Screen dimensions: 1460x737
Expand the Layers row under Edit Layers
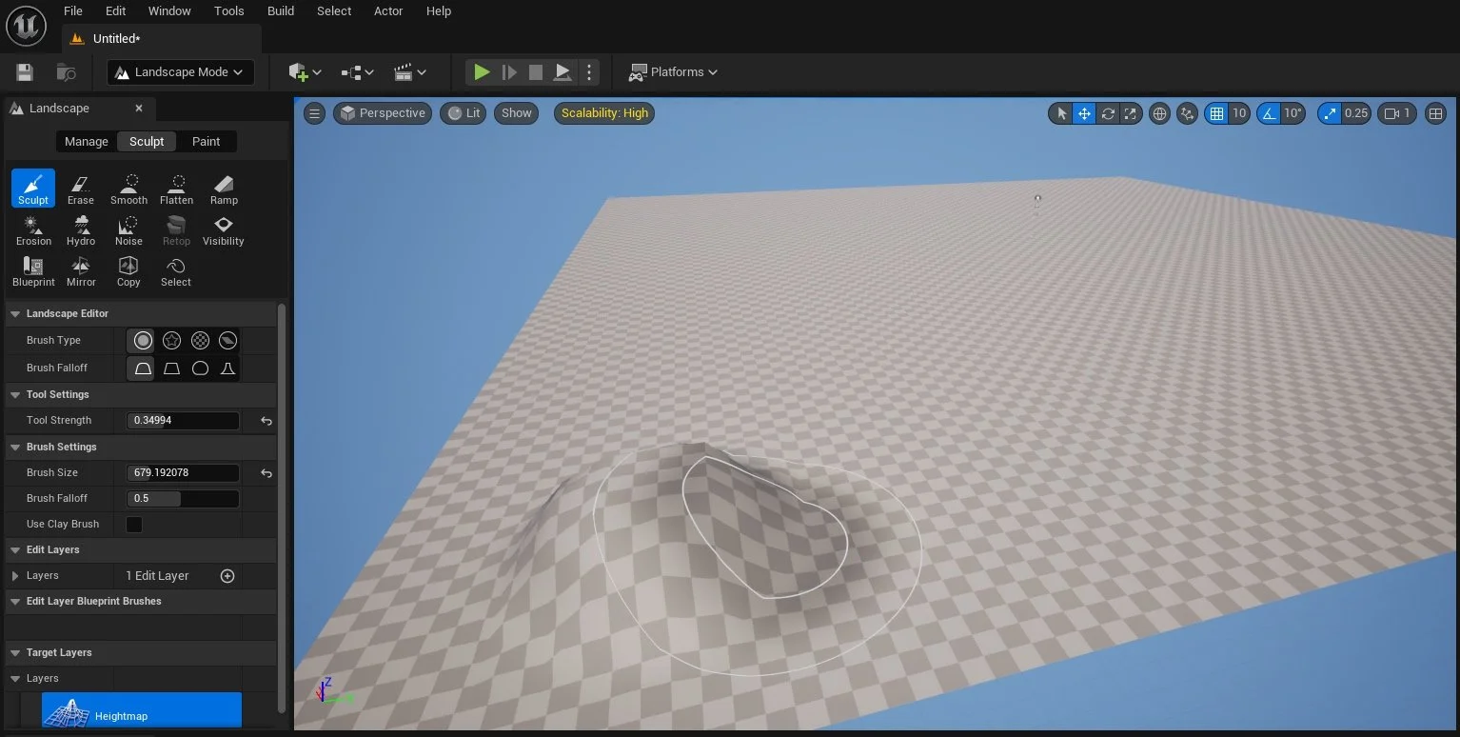click(15, 576)
